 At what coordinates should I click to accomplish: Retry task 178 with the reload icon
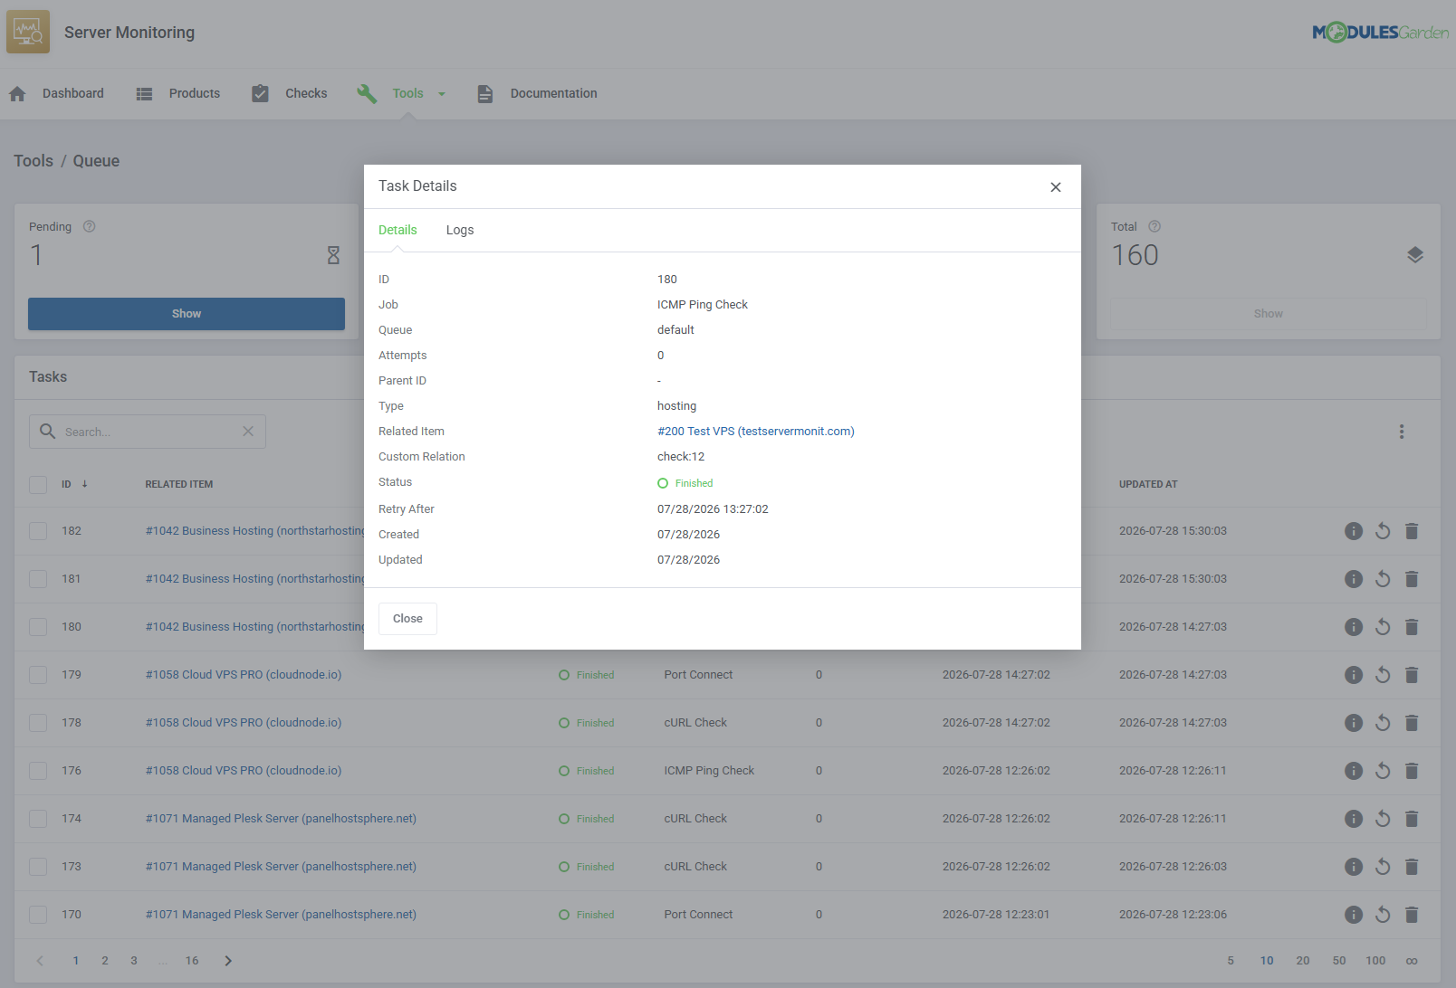[1383, 723]
